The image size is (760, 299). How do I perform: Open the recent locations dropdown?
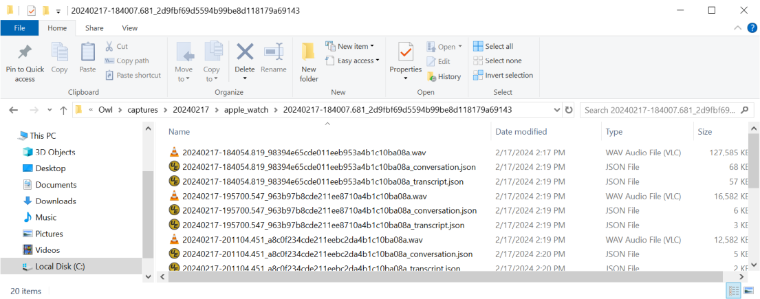49,111
